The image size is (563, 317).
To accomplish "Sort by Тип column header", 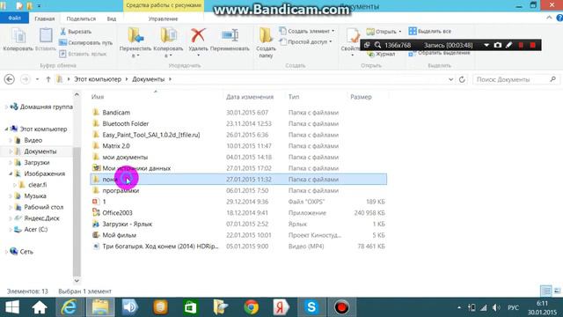I will (x=294, y=97).
